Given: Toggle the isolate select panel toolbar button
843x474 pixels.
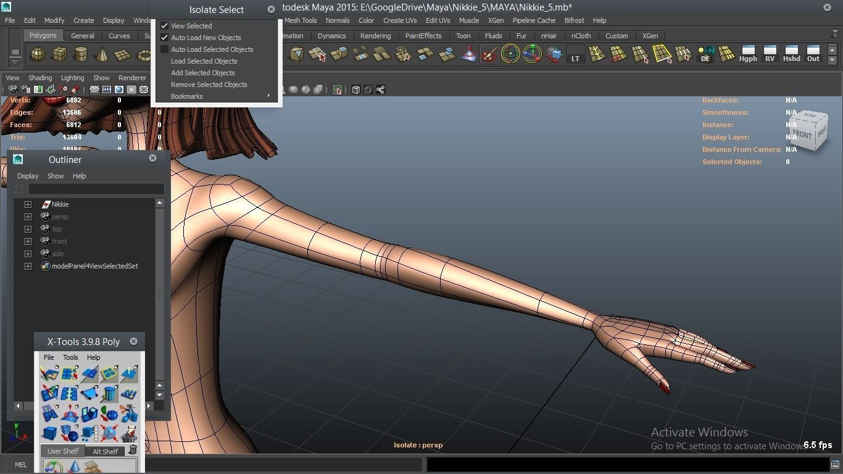Looking at the screenshot, I should (337, 89).
